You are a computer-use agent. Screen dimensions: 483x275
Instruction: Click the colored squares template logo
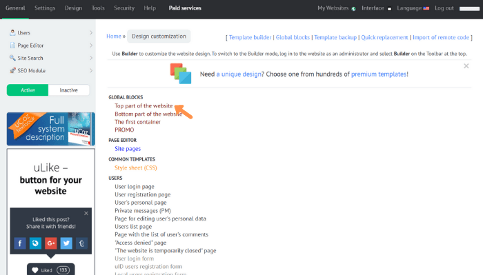click(x=181, y=74)
